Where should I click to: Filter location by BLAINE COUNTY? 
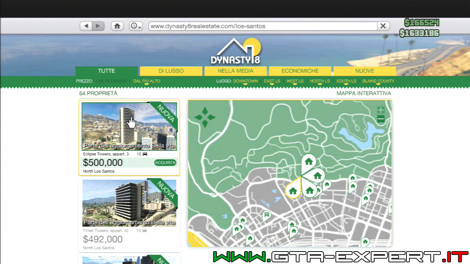point(378,81)
